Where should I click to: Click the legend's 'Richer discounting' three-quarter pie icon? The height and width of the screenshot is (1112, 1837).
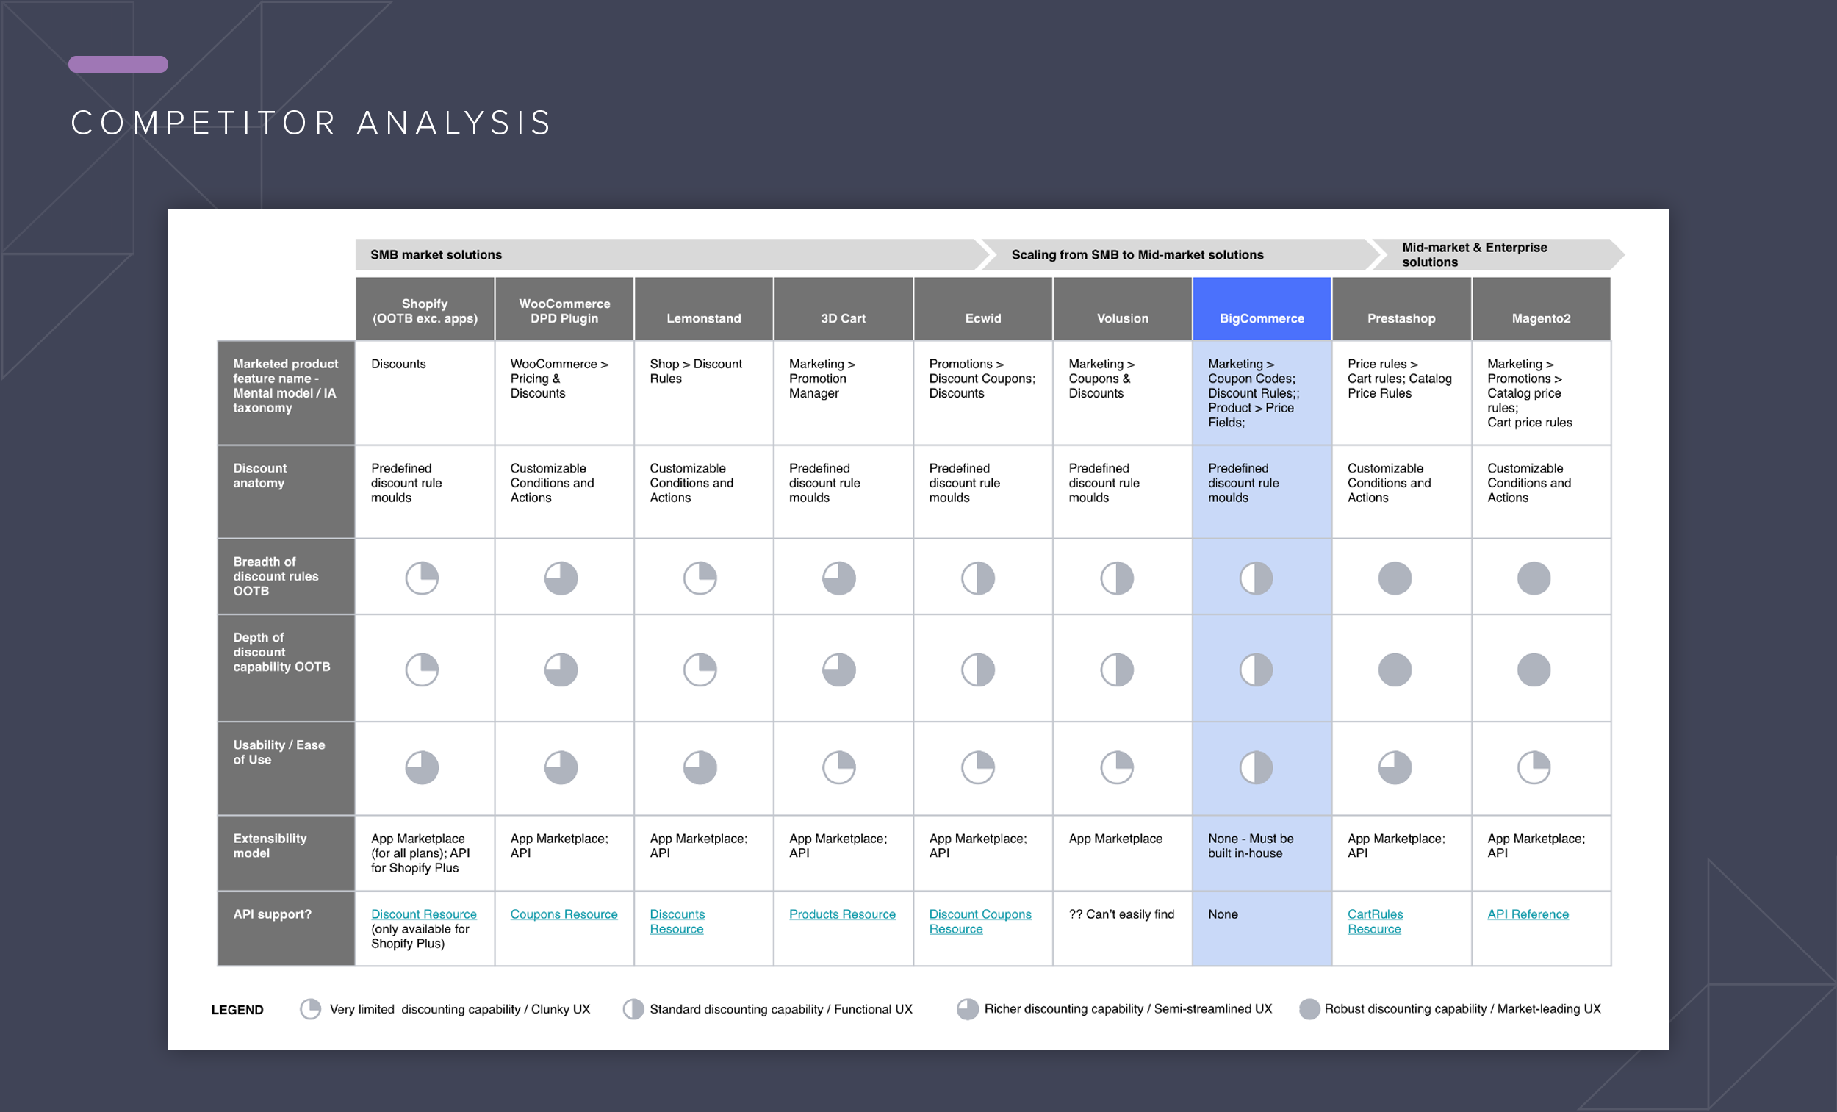968,1009
